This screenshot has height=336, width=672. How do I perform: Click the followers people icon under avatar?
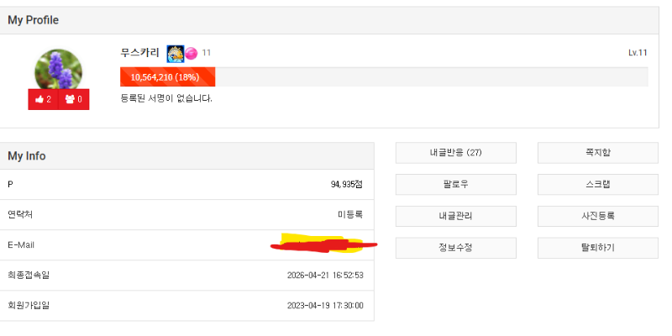70,99
